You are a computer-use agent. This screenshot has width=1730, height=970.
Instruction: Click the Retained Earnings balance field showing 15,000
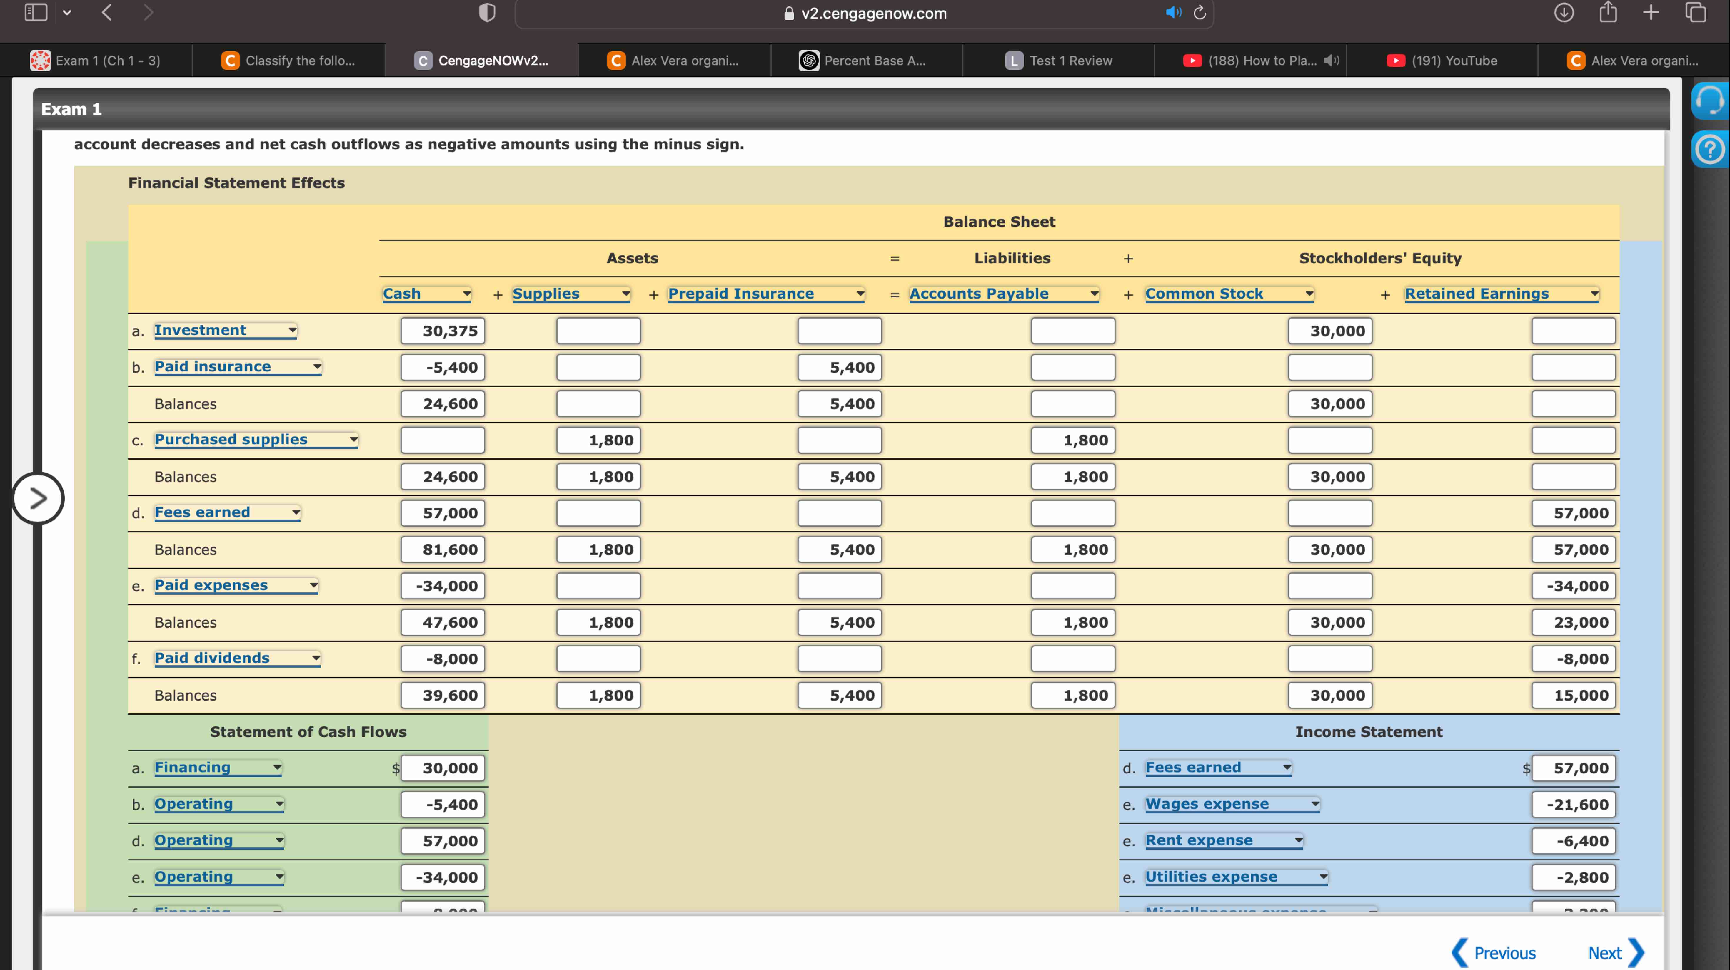click(x=1574, y=696)
